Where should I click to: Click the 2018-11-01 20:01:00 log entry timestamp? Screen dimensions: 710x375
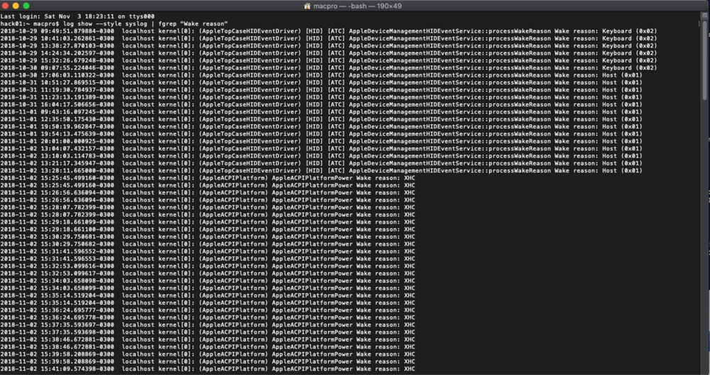pyautogui.click(x=57, y=141)
